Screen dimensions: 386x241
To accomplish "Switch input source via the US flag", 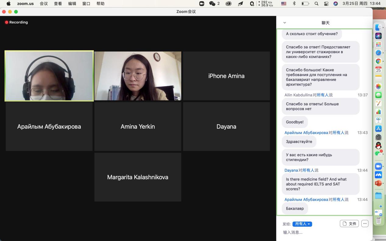I will (x=284, y=4).
